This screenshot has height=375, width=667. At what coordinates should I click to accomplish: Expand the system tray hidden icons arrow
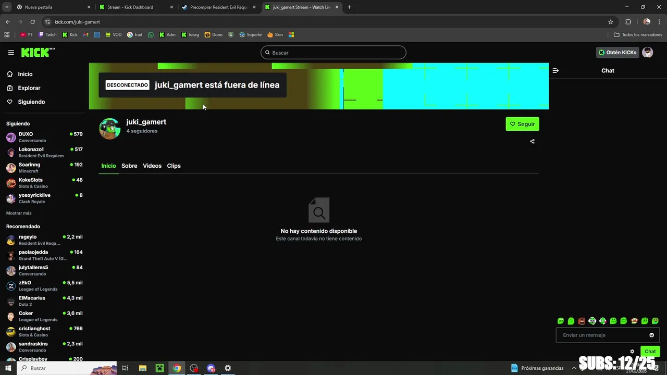tap(574, 368)
